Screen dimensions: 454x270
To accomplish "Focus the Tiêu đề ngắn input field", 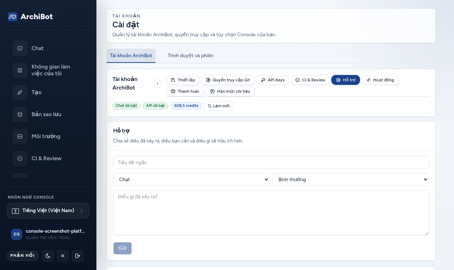I will tap(271, 162).
